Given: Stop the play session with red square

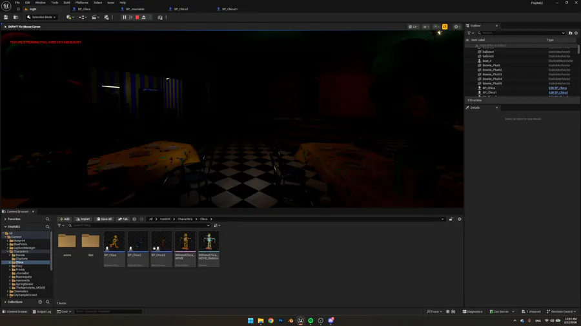Looking at the screenshot, I should coord(137,17).
